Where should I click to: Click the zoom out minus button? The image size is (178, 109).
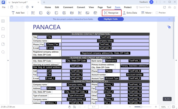(x=130, y=107)
